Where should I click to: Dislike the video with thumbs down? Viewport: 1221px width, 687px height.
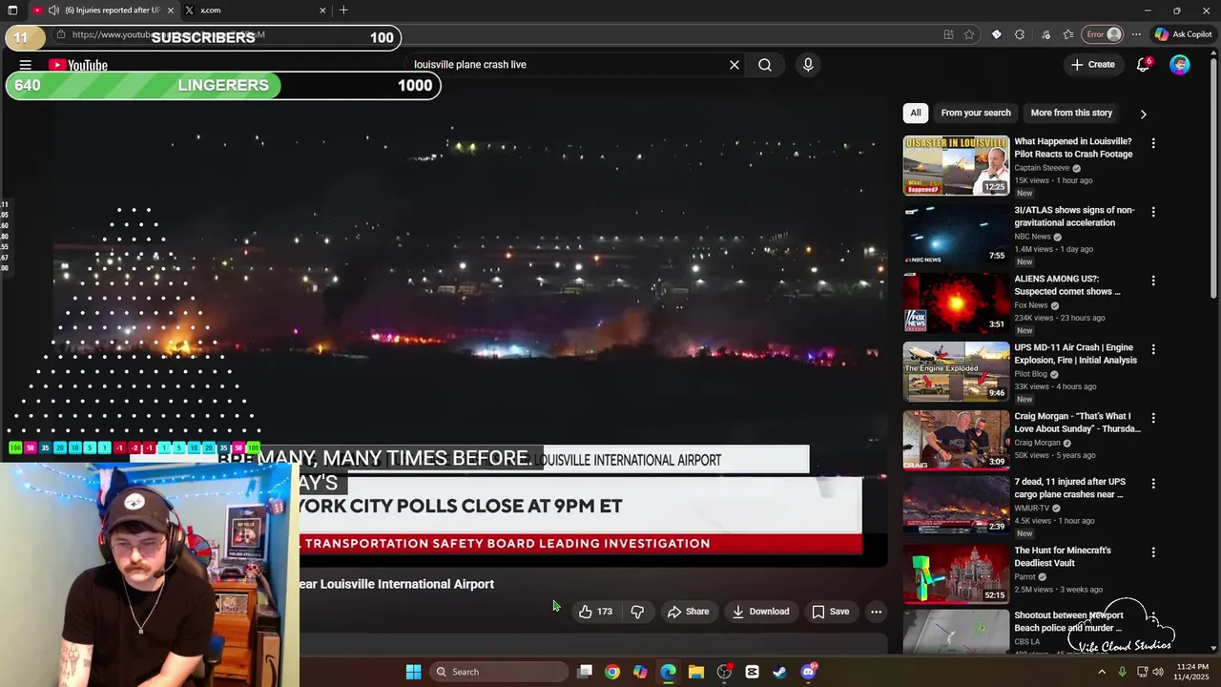click(637, 612)
